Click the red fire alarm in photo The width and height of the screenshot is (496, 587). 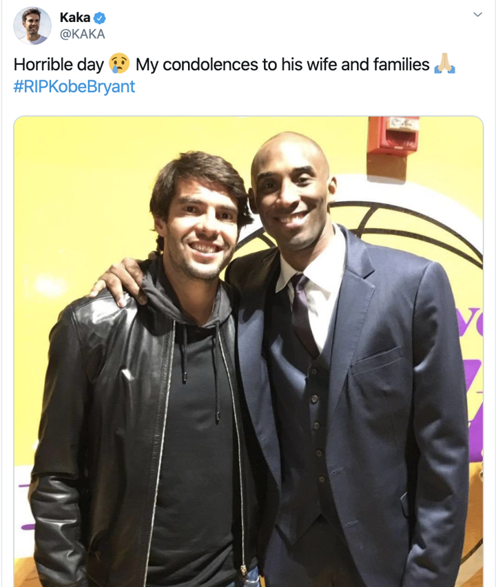(393, 136)
